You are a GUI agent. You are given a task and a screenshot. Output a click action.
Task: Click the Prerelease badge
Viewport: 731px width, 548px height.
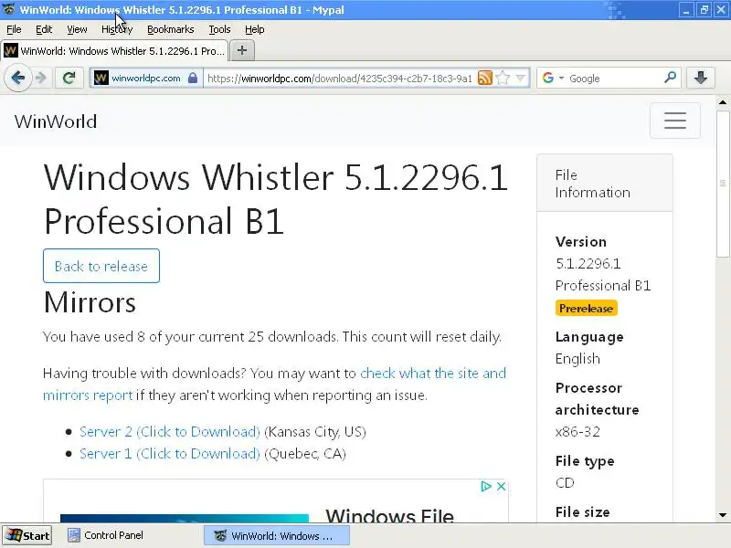pos(586,308)
